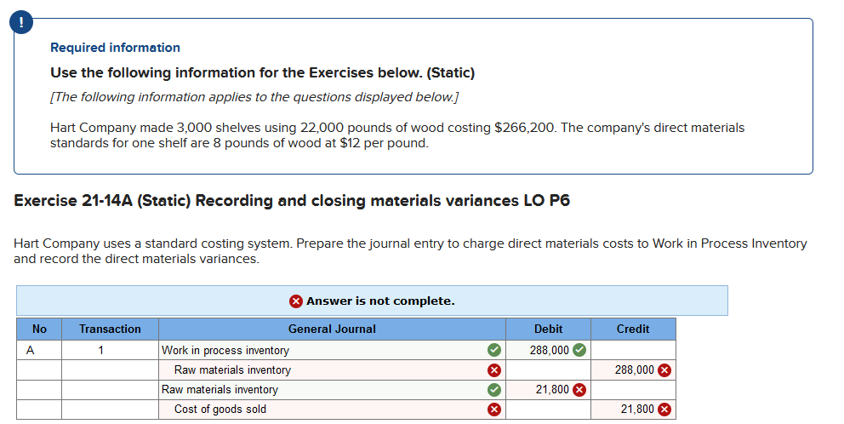Click the 'Prepare the journal entry' instruction text
The height and width of the screenshot is (424, 844).
click(x=410, y=251)
